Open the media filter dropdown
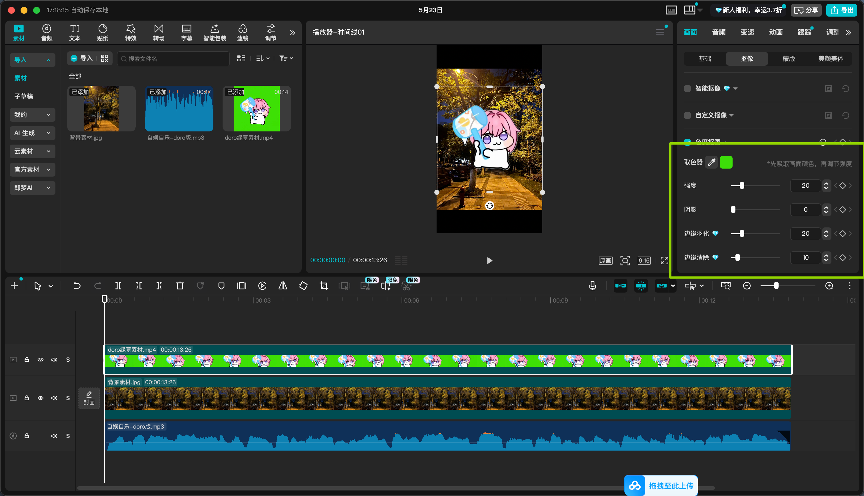864x496 pixels. [286, 59]
